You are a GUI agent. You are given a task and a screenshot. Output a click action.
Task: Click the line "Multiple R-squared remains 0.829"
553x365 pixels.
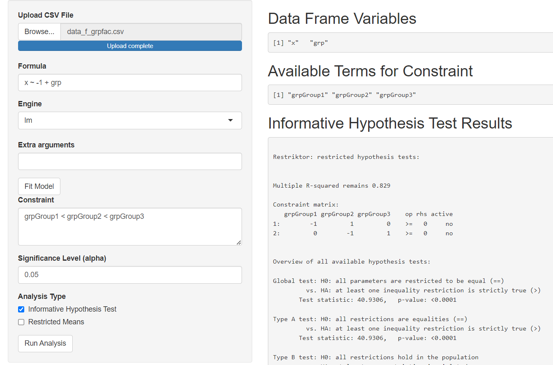click(x=332, y=186)
